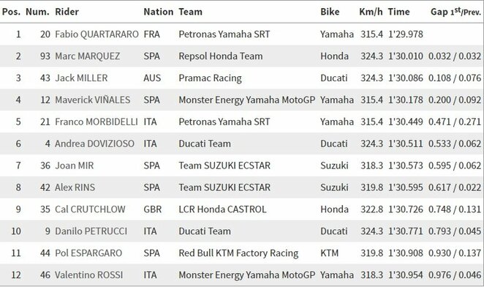Select Red Bull KTM Factory Racing
This screenshot has width=484, height=287.
[x=238, y=253]
